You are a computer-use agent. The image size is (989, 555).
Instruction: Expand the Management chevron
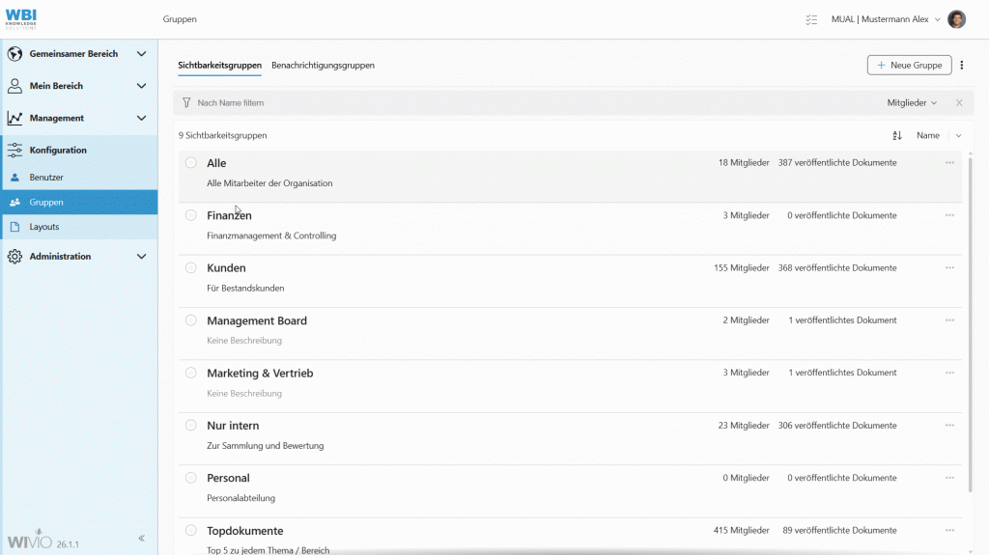pyautogui.click(x=141, y=118)
